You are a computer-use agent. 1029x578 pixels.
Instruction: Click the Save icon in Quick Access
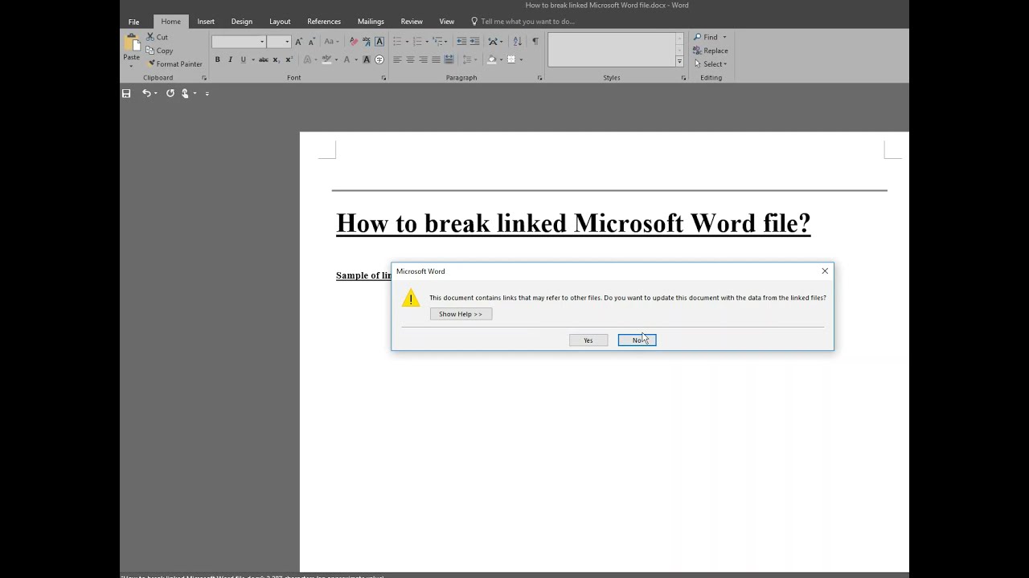[x=126, y=93]
